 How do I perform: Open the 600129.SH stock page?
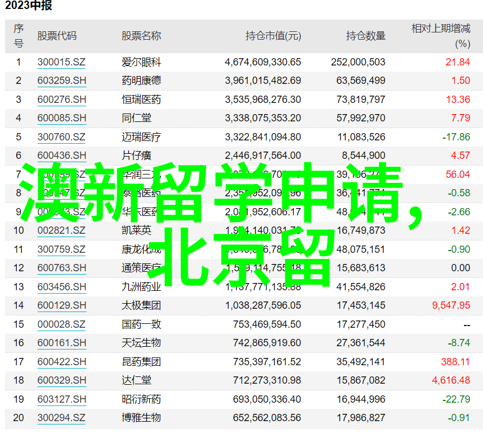click(x=62, y=305)
